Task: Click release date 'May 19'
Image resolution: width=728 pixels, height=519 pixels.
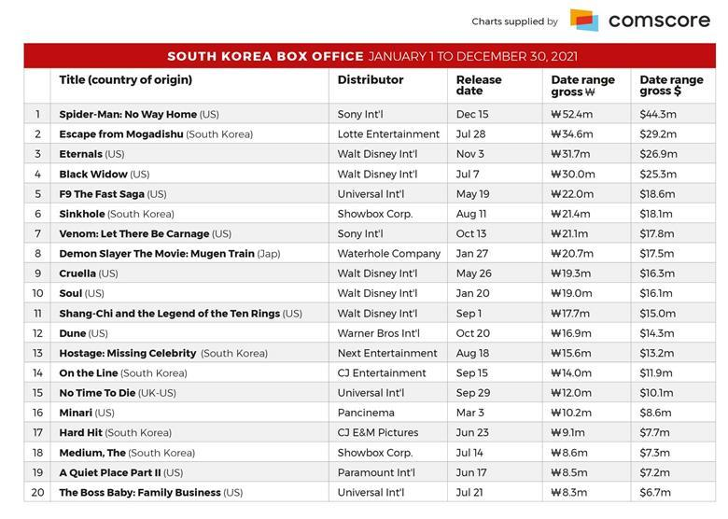Action: coord(472,194)
